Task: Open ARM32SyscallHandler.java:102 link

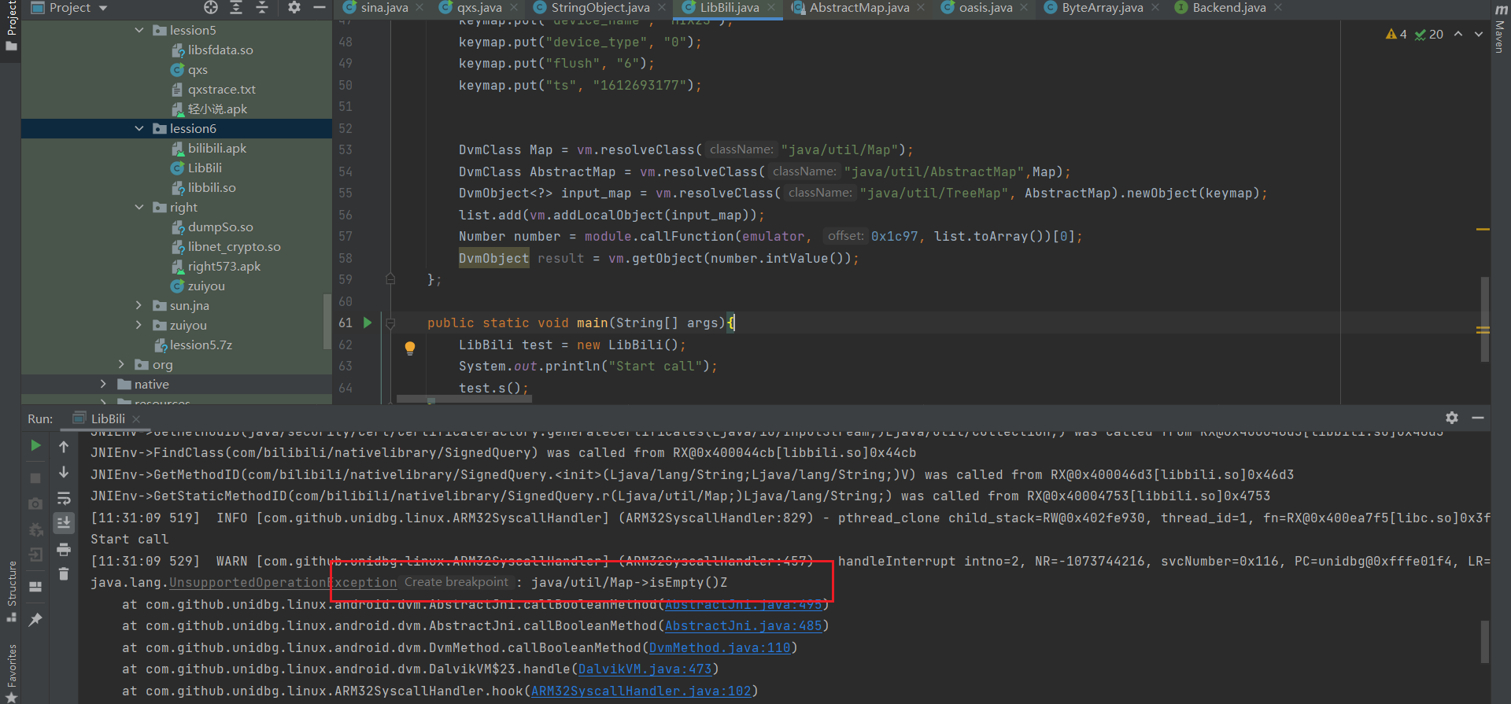Action: click(x=641, y=691)
